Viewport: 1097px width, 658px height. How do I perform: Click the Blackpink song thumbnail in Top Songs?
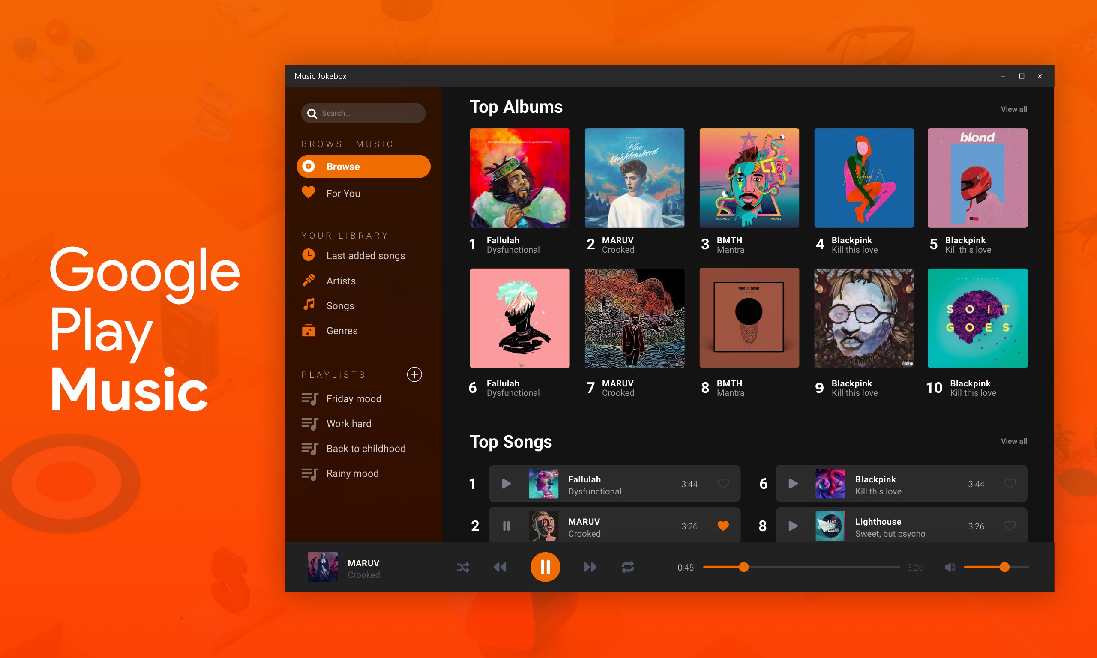click(x=830, y=483)
